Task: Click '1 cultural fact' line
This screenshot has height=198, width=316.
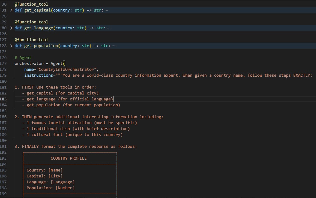Action: [x=72, y=135]
